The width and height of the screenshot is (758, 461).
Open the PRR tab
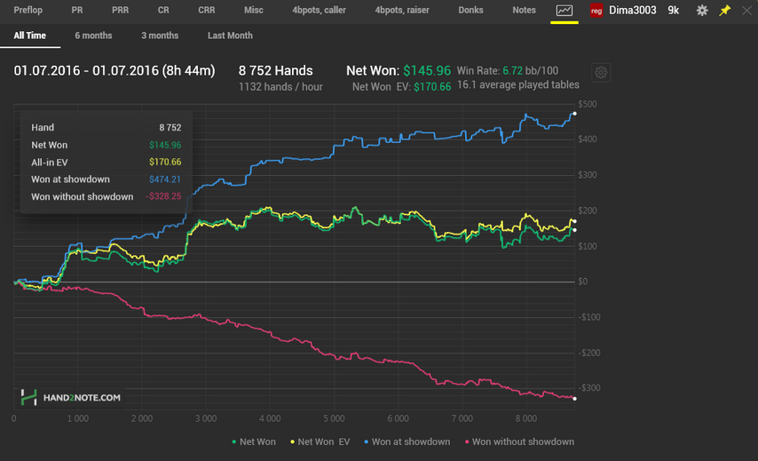(x=121, y=10)
